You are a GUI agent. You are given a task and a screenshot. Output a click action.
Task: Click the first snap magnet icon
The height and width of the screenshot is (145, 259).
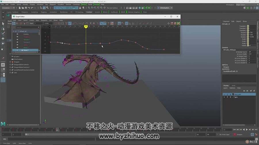[x=89, y=8]
